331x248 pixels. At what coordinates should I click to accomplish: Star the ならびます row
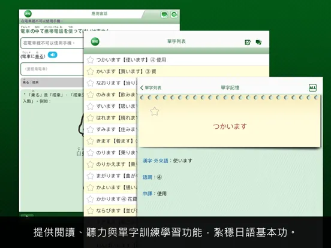pos(90,210)
